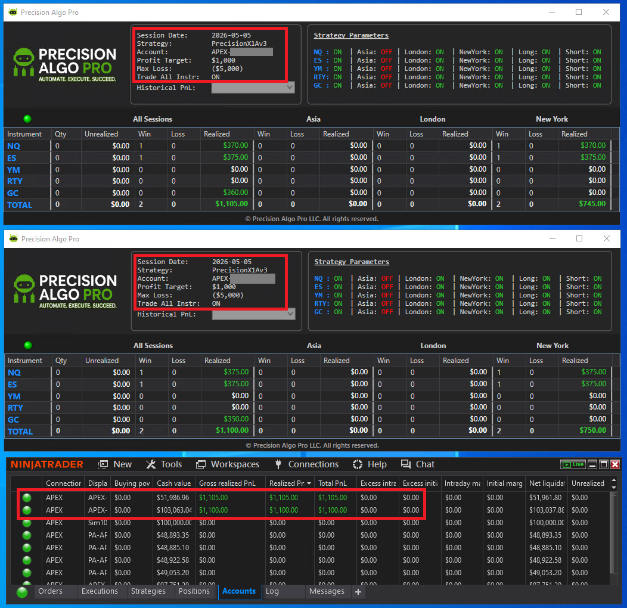The width and height of the screenshot is (627, 608).
Task: Switch to the Executions tab
Action: tap(100, 591)
